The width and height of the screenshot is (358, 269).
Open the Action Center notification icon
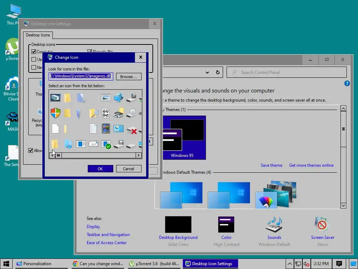click(339, 264)
